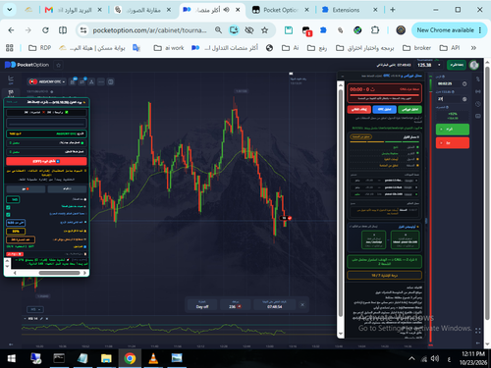Click the green instant analysis button

coord(409,109)
